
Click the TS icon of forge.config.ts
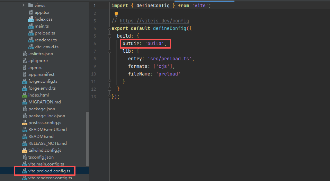point(25,81)
